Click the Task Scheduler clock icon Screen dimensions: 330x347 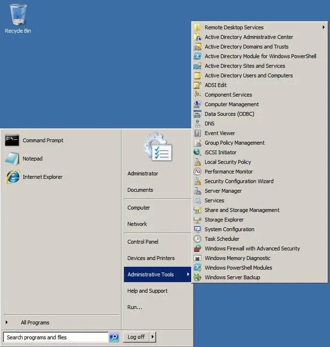point(197,239)
